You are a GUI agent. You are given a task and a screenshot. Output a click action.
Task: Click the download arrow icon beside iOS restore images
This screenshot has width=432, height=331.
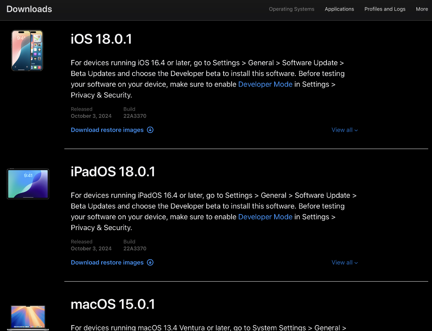tap(150, 130)
